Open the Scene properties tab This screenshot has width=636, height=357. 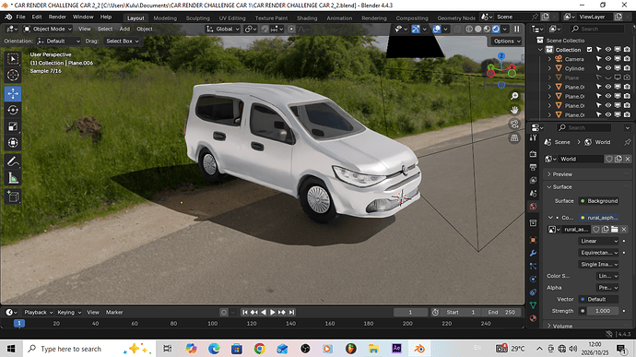tap(533, 194)
